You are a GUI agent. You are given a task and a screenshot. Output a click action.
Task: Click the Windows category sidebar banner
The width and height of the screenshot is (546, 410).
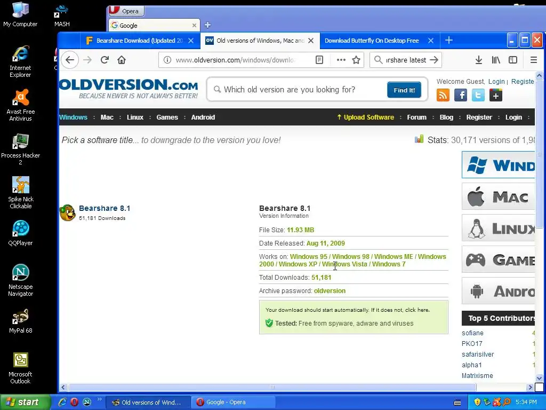click(x=499, y=164)
